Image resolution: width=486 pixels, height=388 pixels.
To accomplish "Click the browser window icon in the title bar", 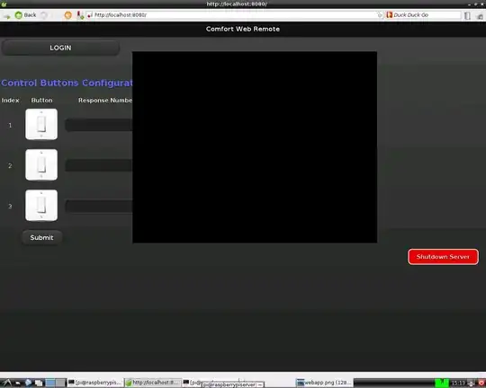I will 4,4.
